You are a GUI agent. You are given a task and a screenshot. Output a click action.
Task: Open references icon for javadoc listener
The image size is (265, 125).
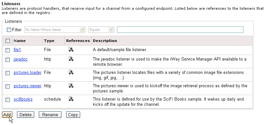(x=71, y=59)
